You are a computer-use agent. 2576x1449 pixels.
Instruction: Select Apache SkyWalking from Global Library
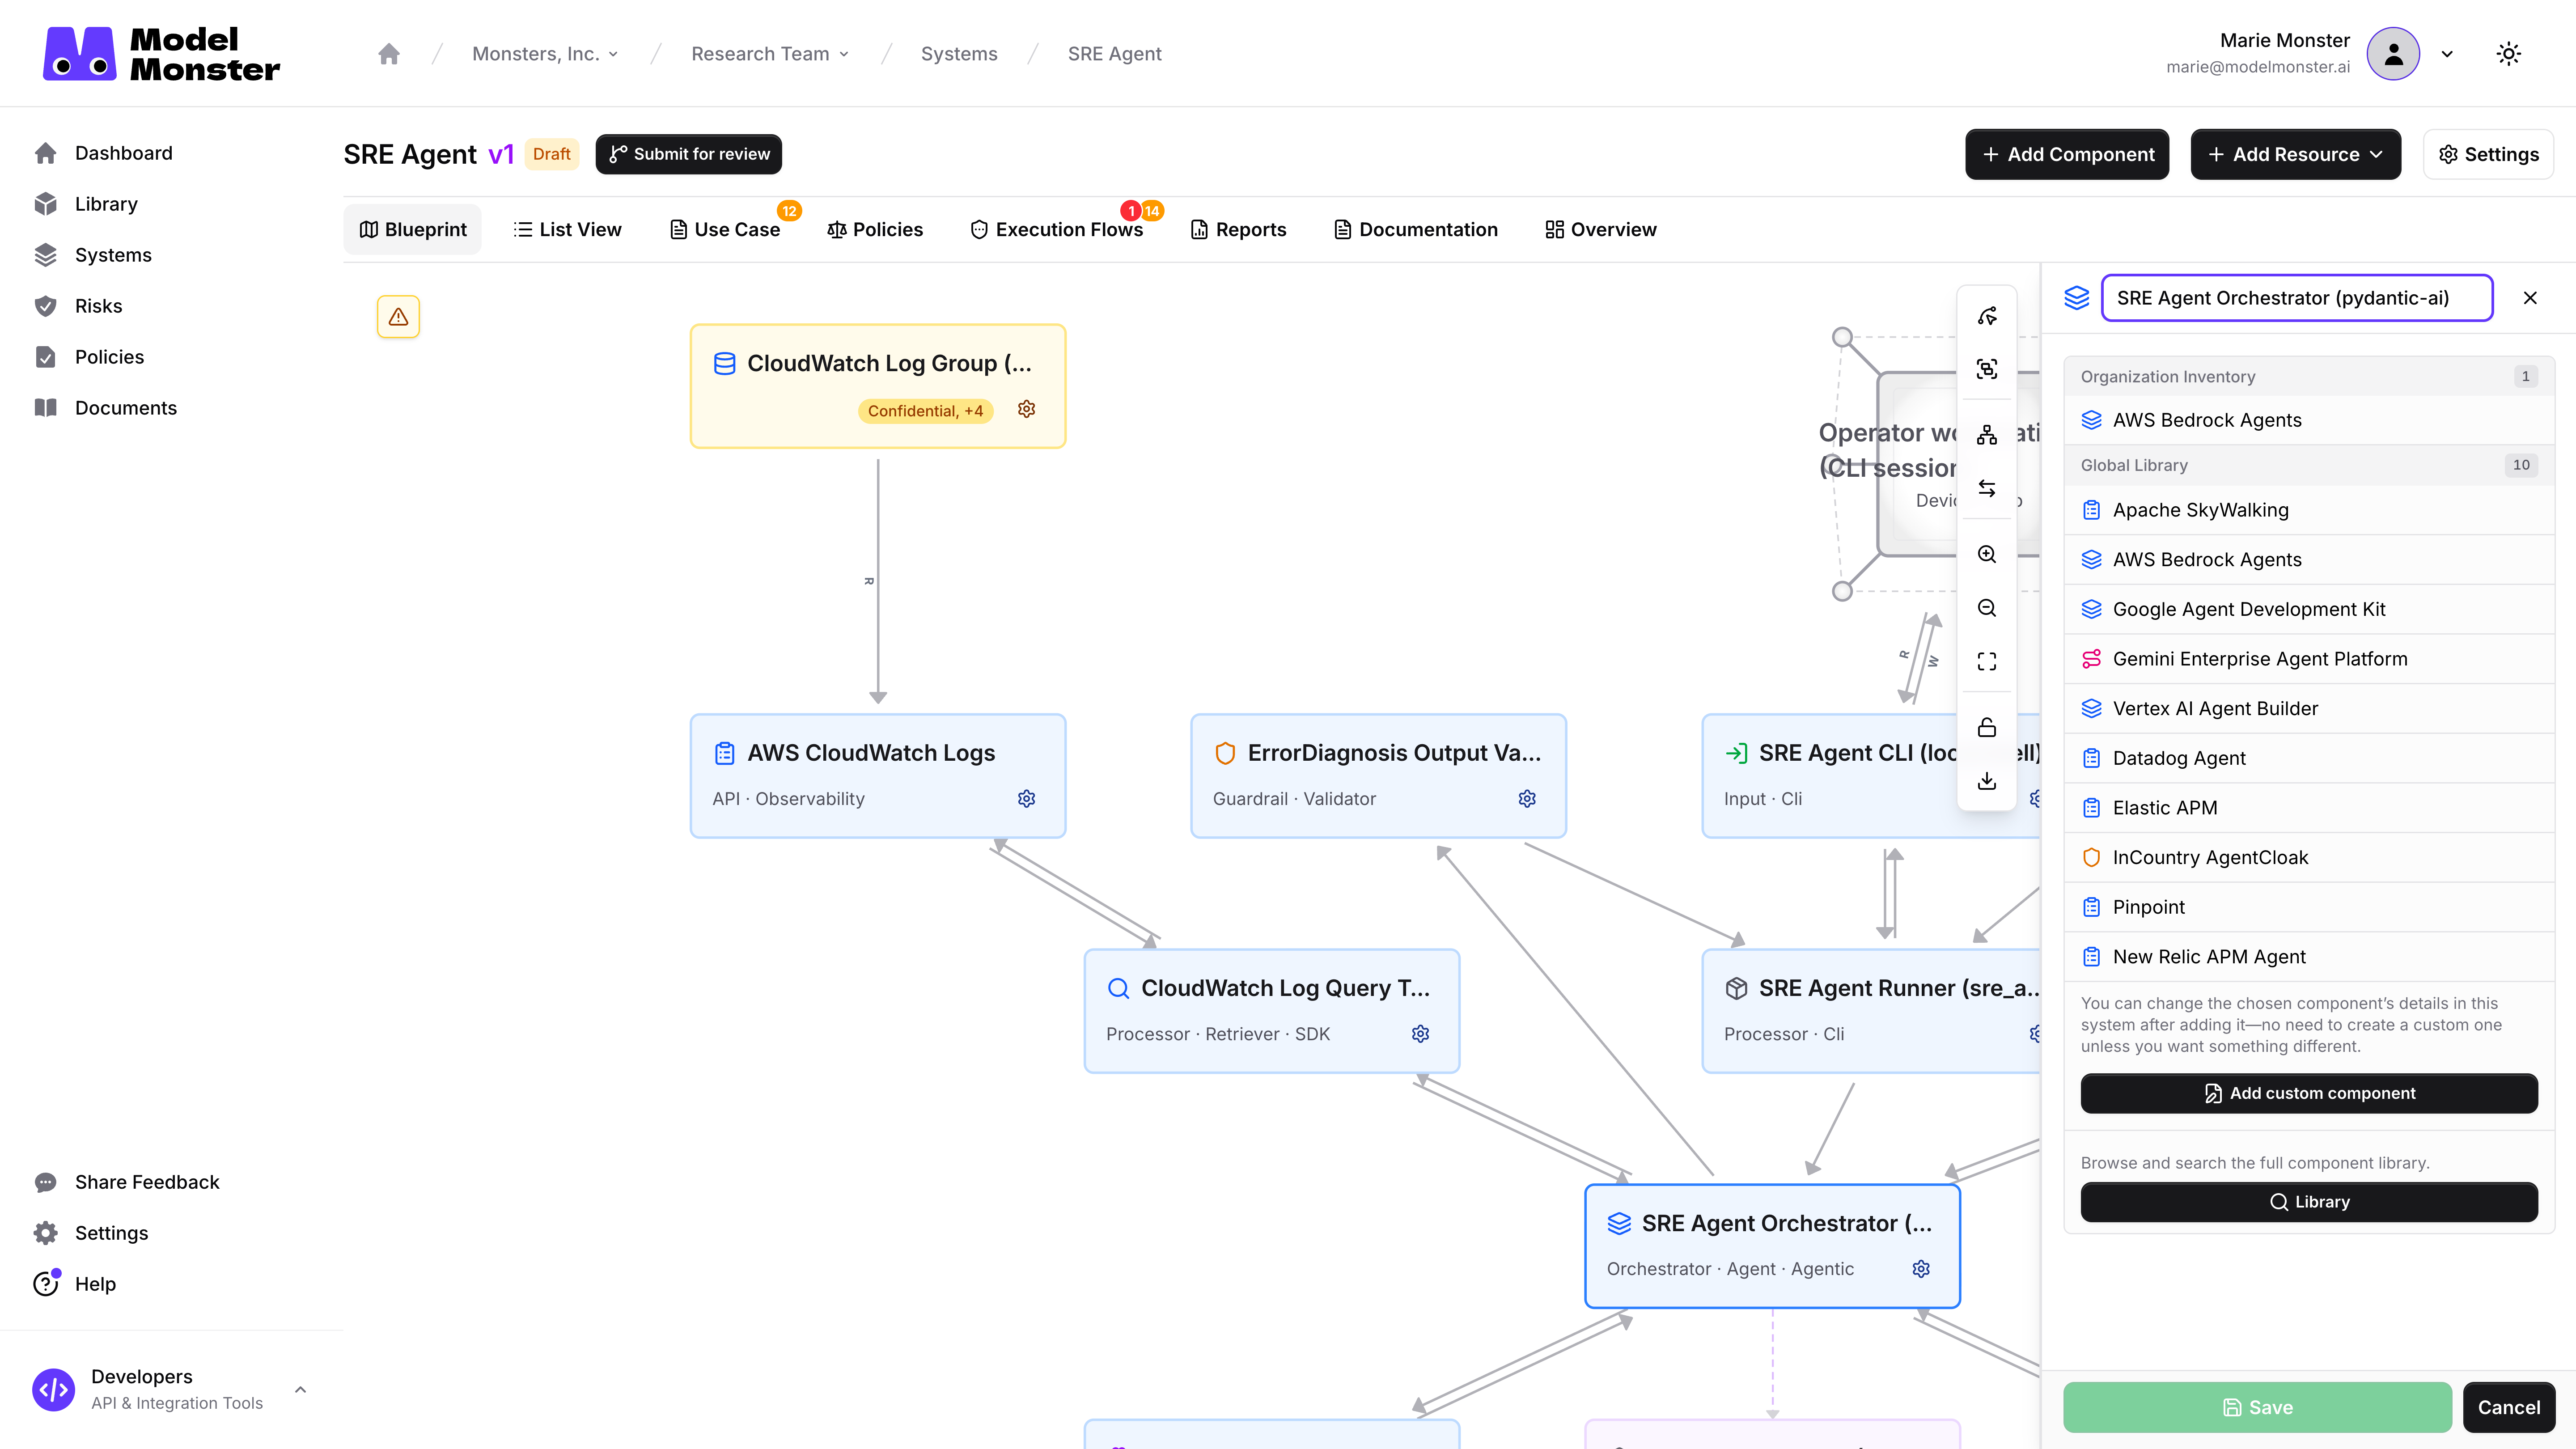pyautogui.click(x=2309, y=510)
